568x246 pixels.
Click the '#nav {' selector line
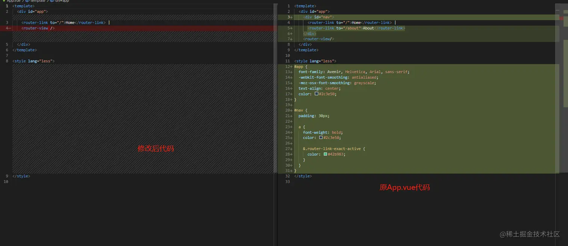pyautogui.click(x=301, y=110)
